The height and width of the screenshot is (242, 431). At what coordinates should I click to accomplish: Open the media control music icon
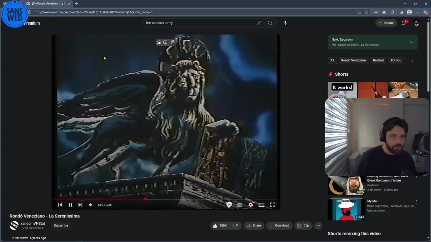click(401, 12)
